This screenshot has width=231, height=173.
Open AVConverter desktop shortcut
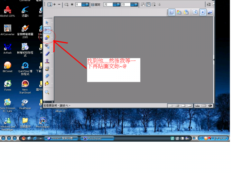[8, 30]
